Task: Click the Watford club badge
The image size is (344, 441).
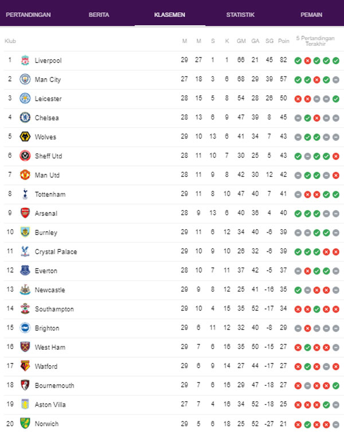Action: click(x=25, y=366)
